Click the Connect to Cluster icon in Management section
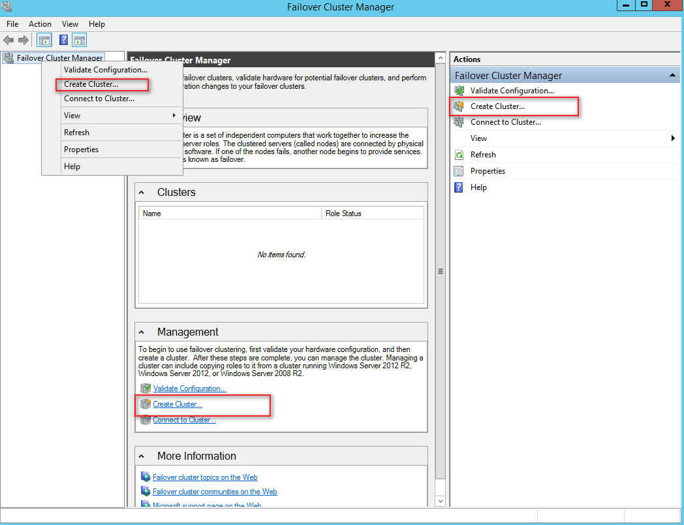 146,420
